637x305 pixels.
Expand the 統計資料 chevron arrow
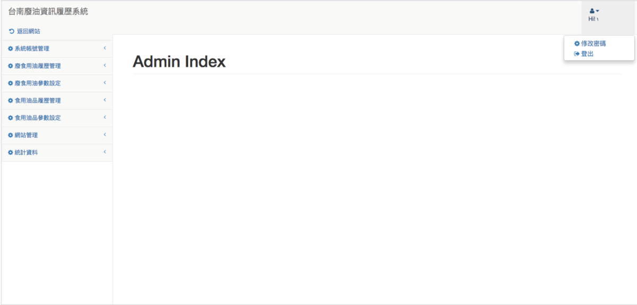point(105,152)
